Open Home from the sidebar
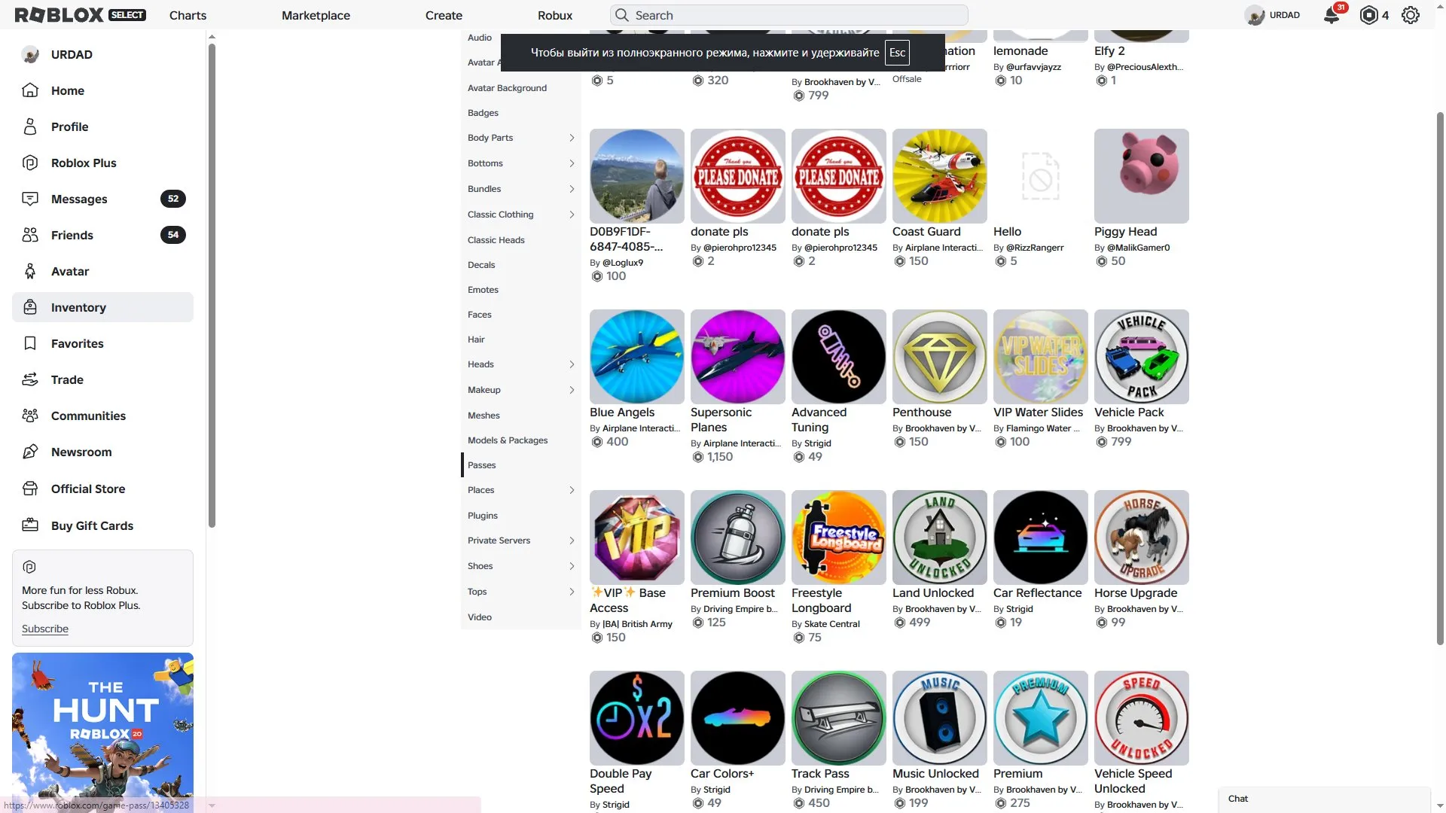Screen dimensions: 1446x813 coord(102,90)
